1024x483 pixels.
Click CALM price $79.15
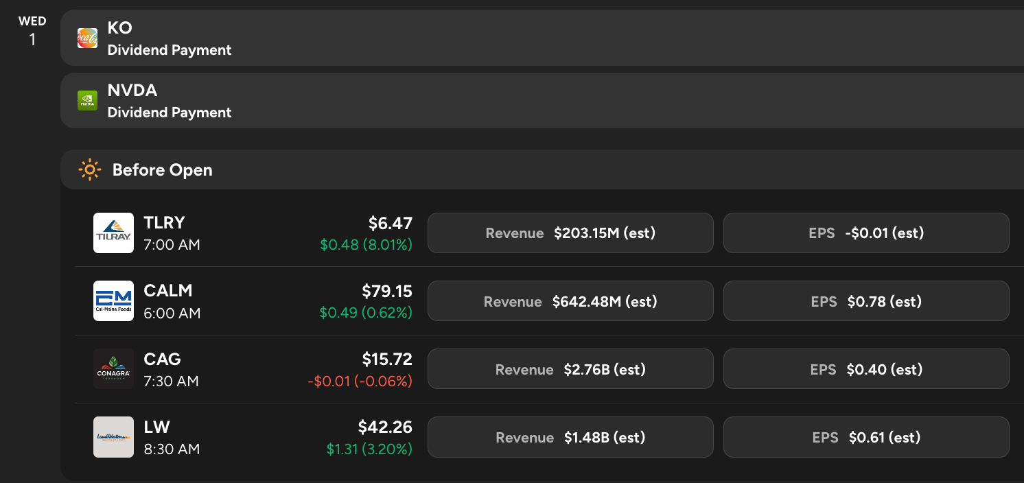tap(387, 291)
